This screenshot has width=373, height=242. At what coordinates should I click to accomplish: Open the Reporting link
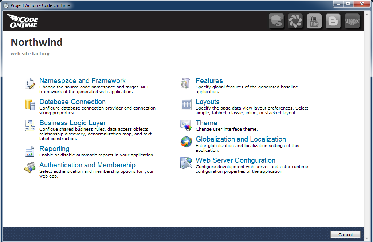54,149
